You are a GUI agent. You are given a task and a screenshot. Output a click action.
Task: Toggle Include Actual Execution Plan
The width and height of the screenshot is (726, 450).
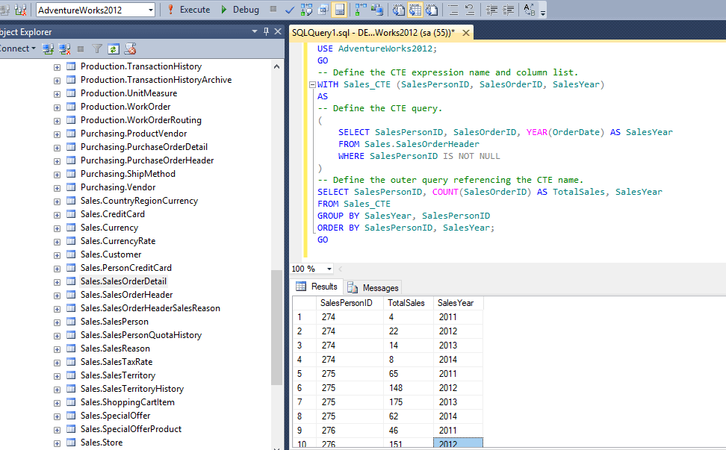click(360, 10)
